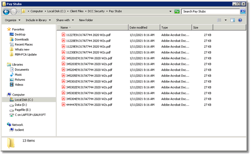Image resolution: width=251 pixels, height=155 pixels.
Task: Select file 11227E91317A7744 2020 W2s.pdf
Action: pos(88,35)
